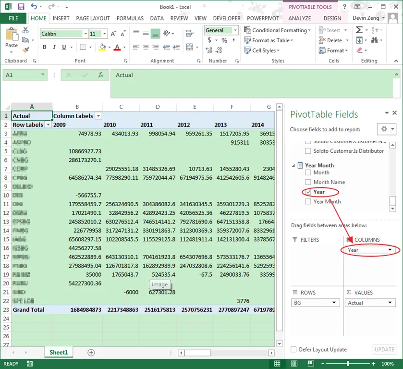Click the Paste clipboard icon
This screenshot has height=369, width=403.
(x=12, y=35)
